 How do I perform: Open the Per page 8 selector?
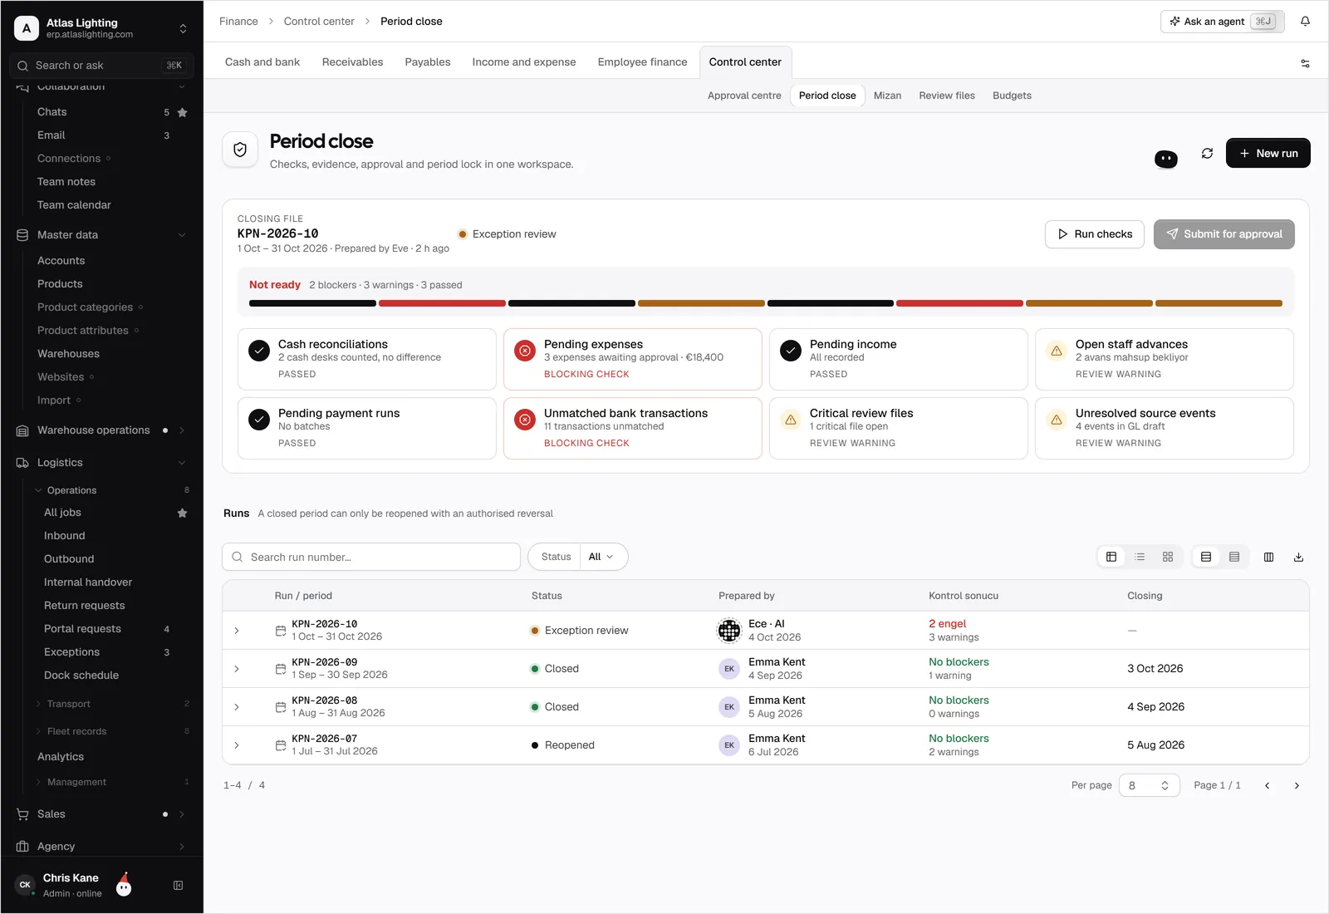(1150, 785)
